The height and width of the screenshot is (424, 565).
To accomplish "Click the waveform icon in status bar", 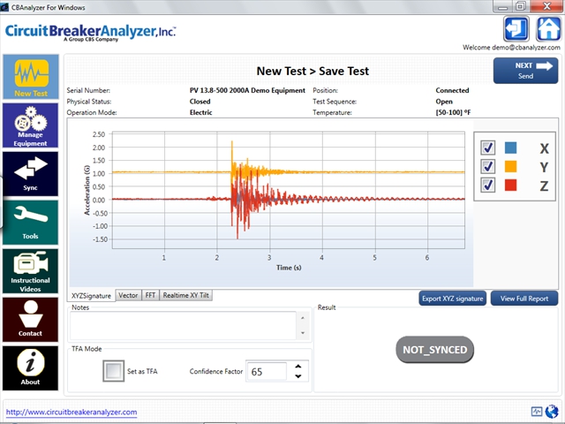I will (x=537, y=412).
